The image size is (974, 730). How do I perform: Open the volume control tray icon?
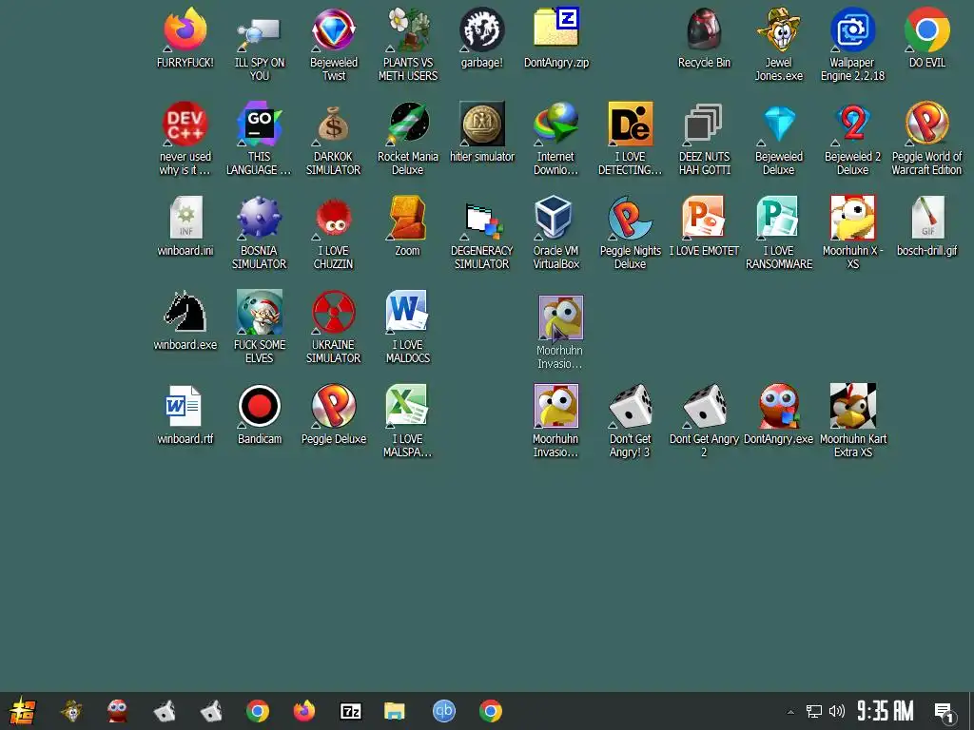tap(837, 711)
